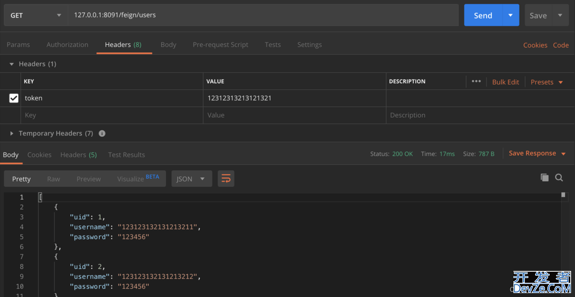
Task: Open the request Body tab
Action: (x=168, y=45)
